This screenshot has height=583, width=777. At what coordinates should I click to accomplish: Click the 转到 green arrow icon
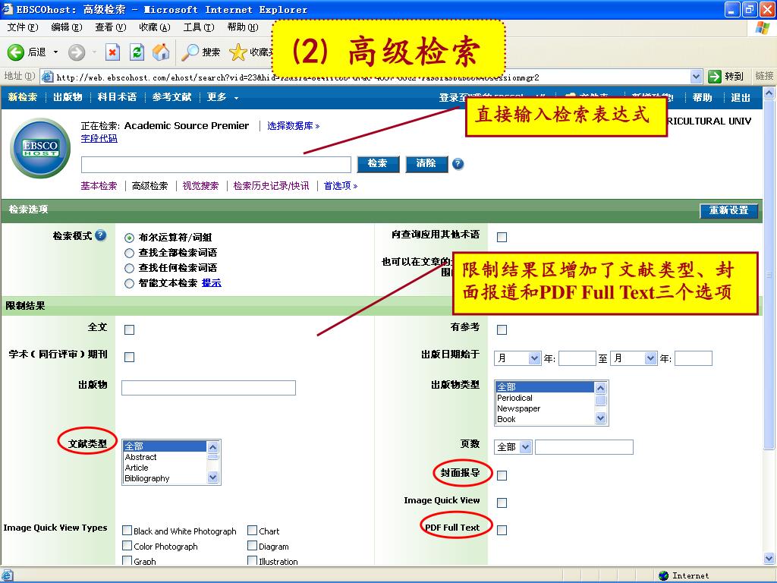[715, 77]
